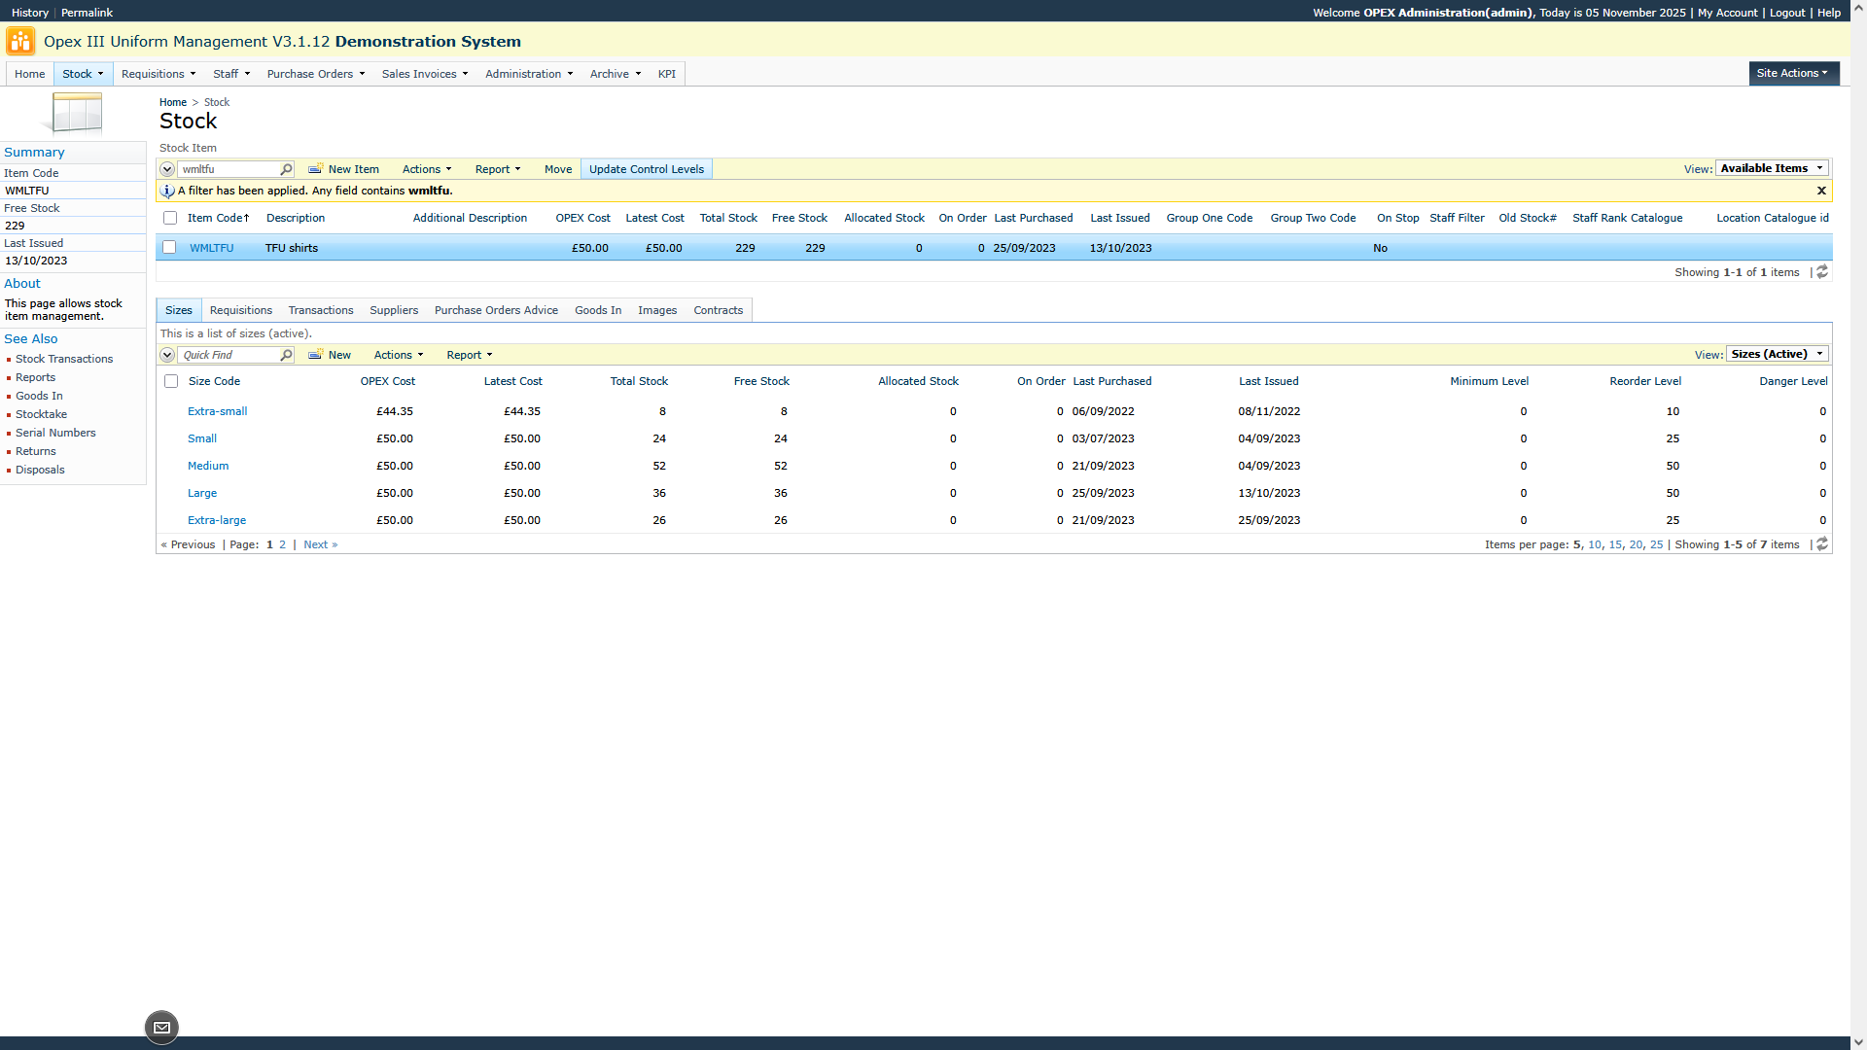
Task: Click the search magnifier in stock filter box
Action: coord(286,169)
